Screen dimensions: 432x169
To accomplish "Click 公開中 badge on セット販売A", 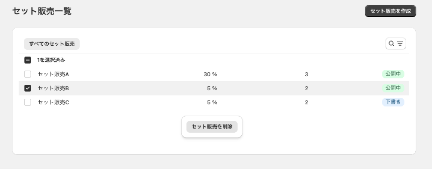I will (x=393, y=74).
